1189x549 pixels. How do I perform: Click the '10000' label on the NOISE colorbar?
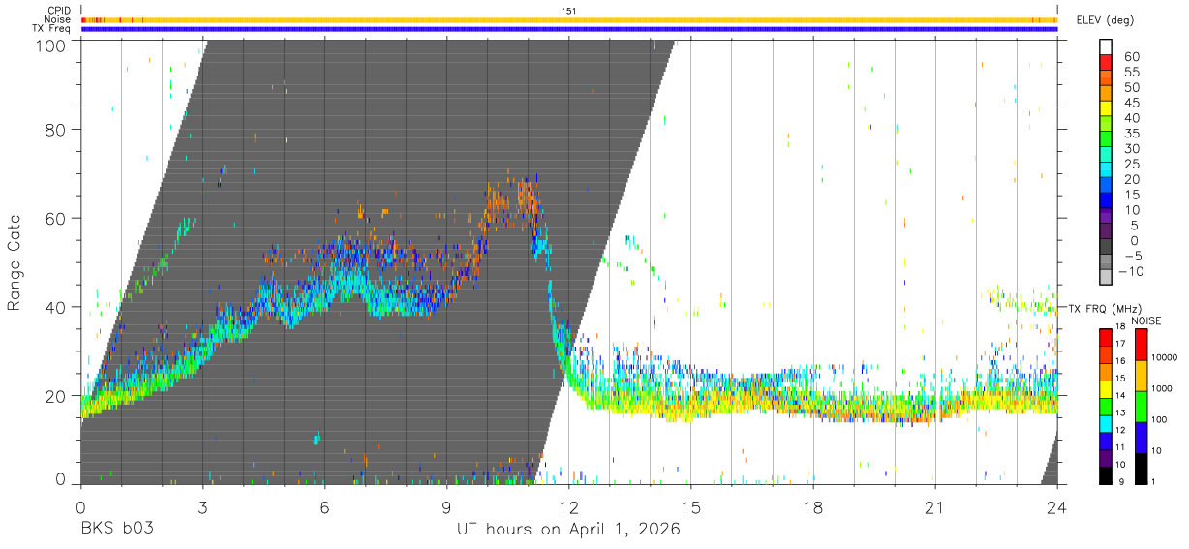pos(1164,359)
